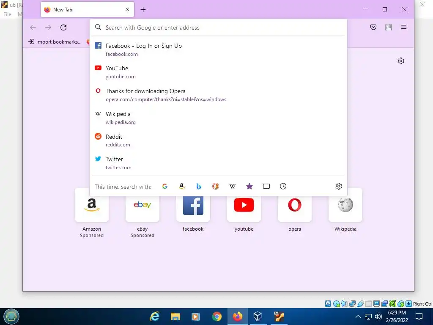
Task: Show hidden tray icons chevron
Action: [x=358, y=317]
